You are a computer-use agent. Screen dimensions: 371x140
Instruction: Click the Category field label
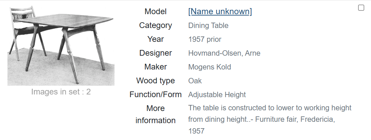[x=156, y=25]
